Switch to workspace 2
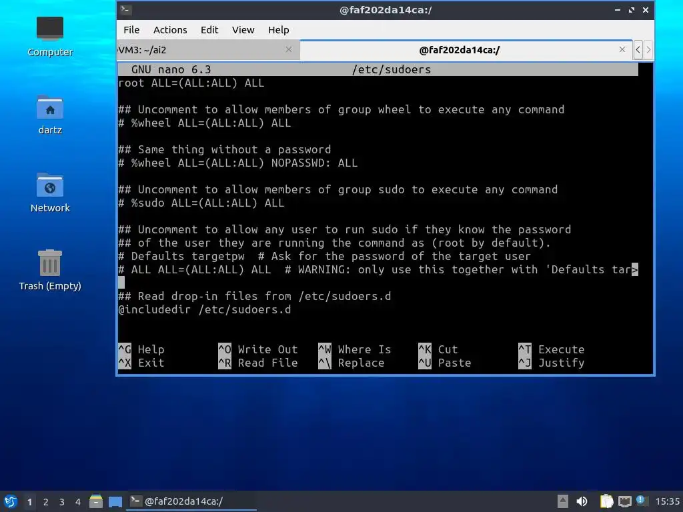The height and width of the screenshot is (512, 683). (x=46, y=501)
